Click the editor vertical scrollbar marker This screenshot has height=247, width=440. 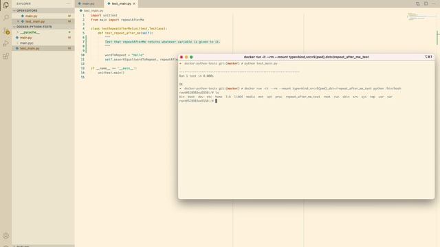[437, 37]
